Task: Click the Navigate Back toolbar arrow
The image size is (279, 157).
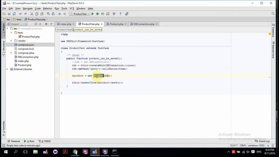Action: click(x=59, y=14)
